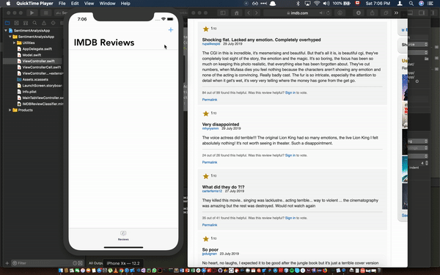Click the Filter field in Xcode navigator
This screenshot has height=275, width=440.
click(x=47, y=263)
